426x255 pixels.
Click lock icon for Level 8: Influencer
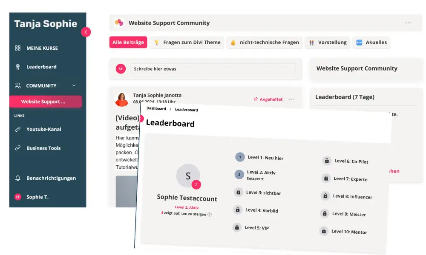(325, 196)
